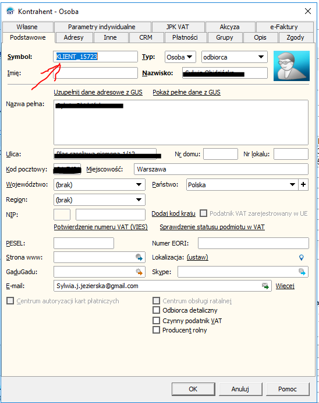This screenshot has width=319, height=403.
Task: Open the Państwo country dropdown
Action: 292,184
